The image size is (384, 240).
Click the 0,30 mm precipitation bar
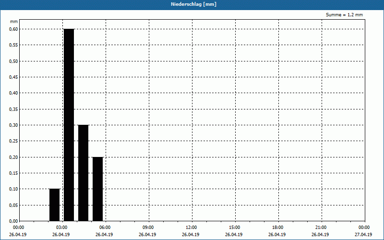[83, 173]
